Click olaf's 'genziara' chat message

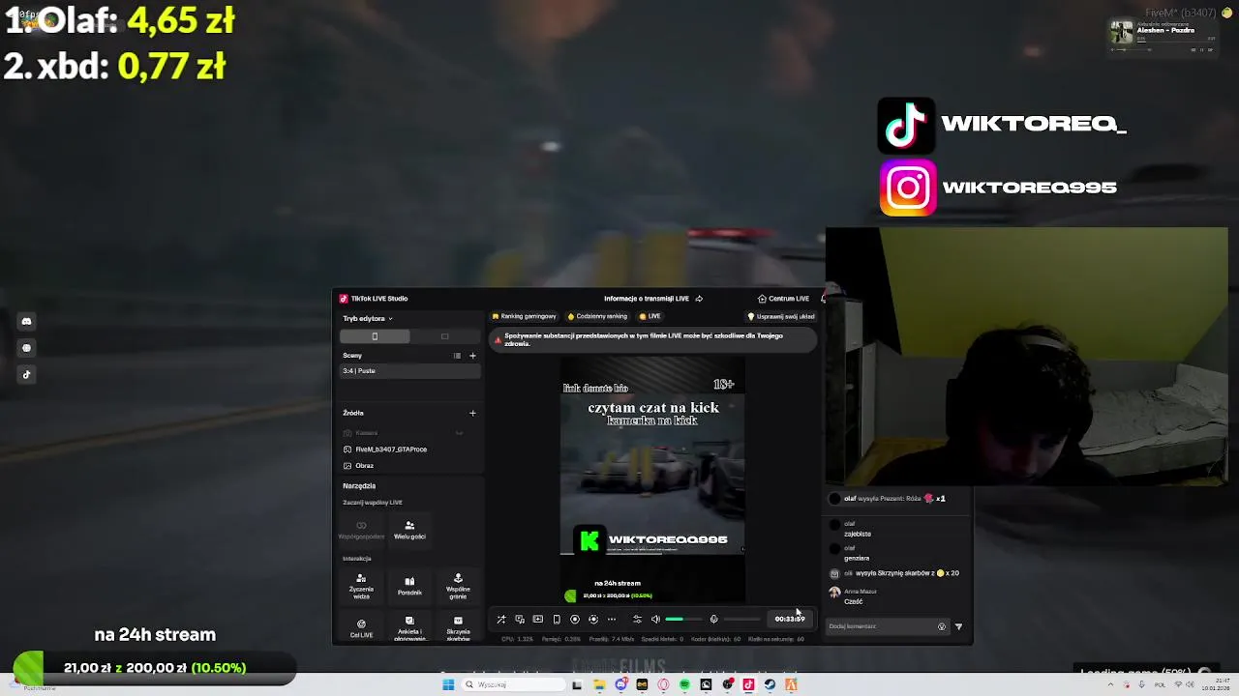(857, 558)
